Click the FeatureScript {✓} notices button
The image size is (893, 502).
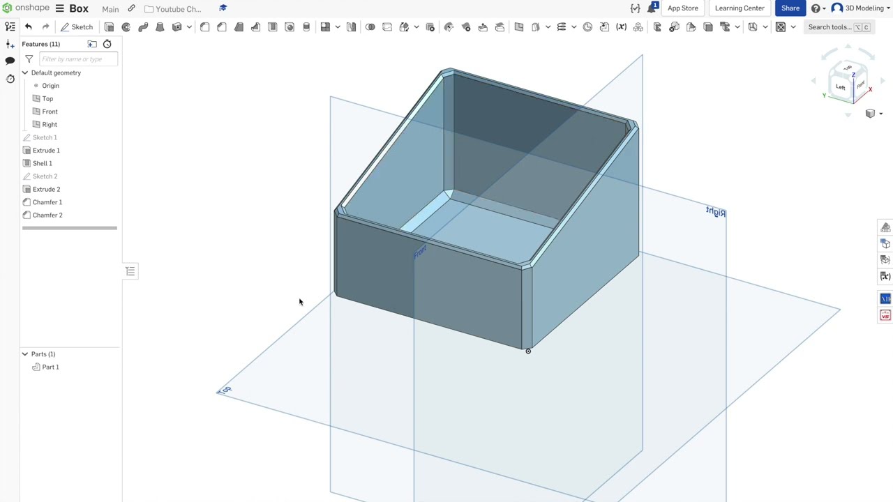click(x=635, y=8)
